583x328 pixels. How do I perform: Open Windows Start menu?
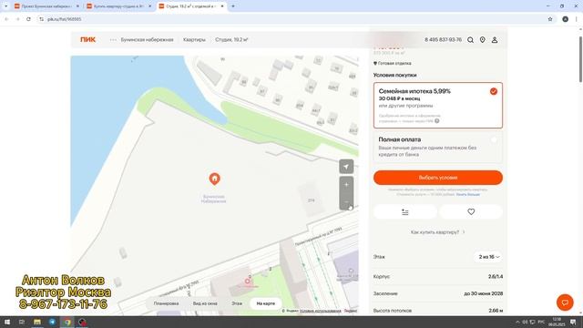pos(7,322)
